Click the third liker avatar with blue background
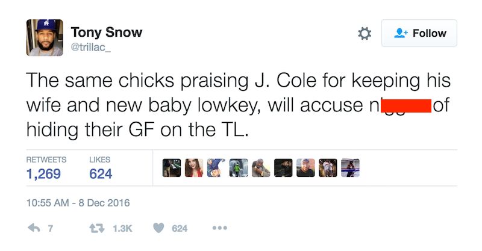 click(216, 168)
